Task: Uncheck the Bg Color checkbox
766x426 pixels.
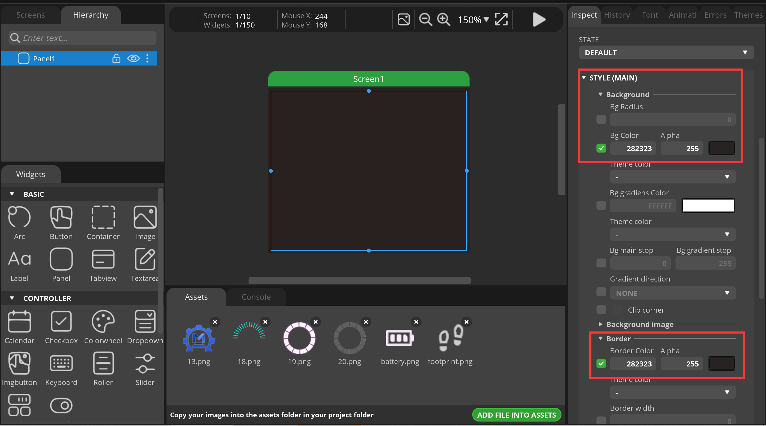Action: [x=601, y=148]
